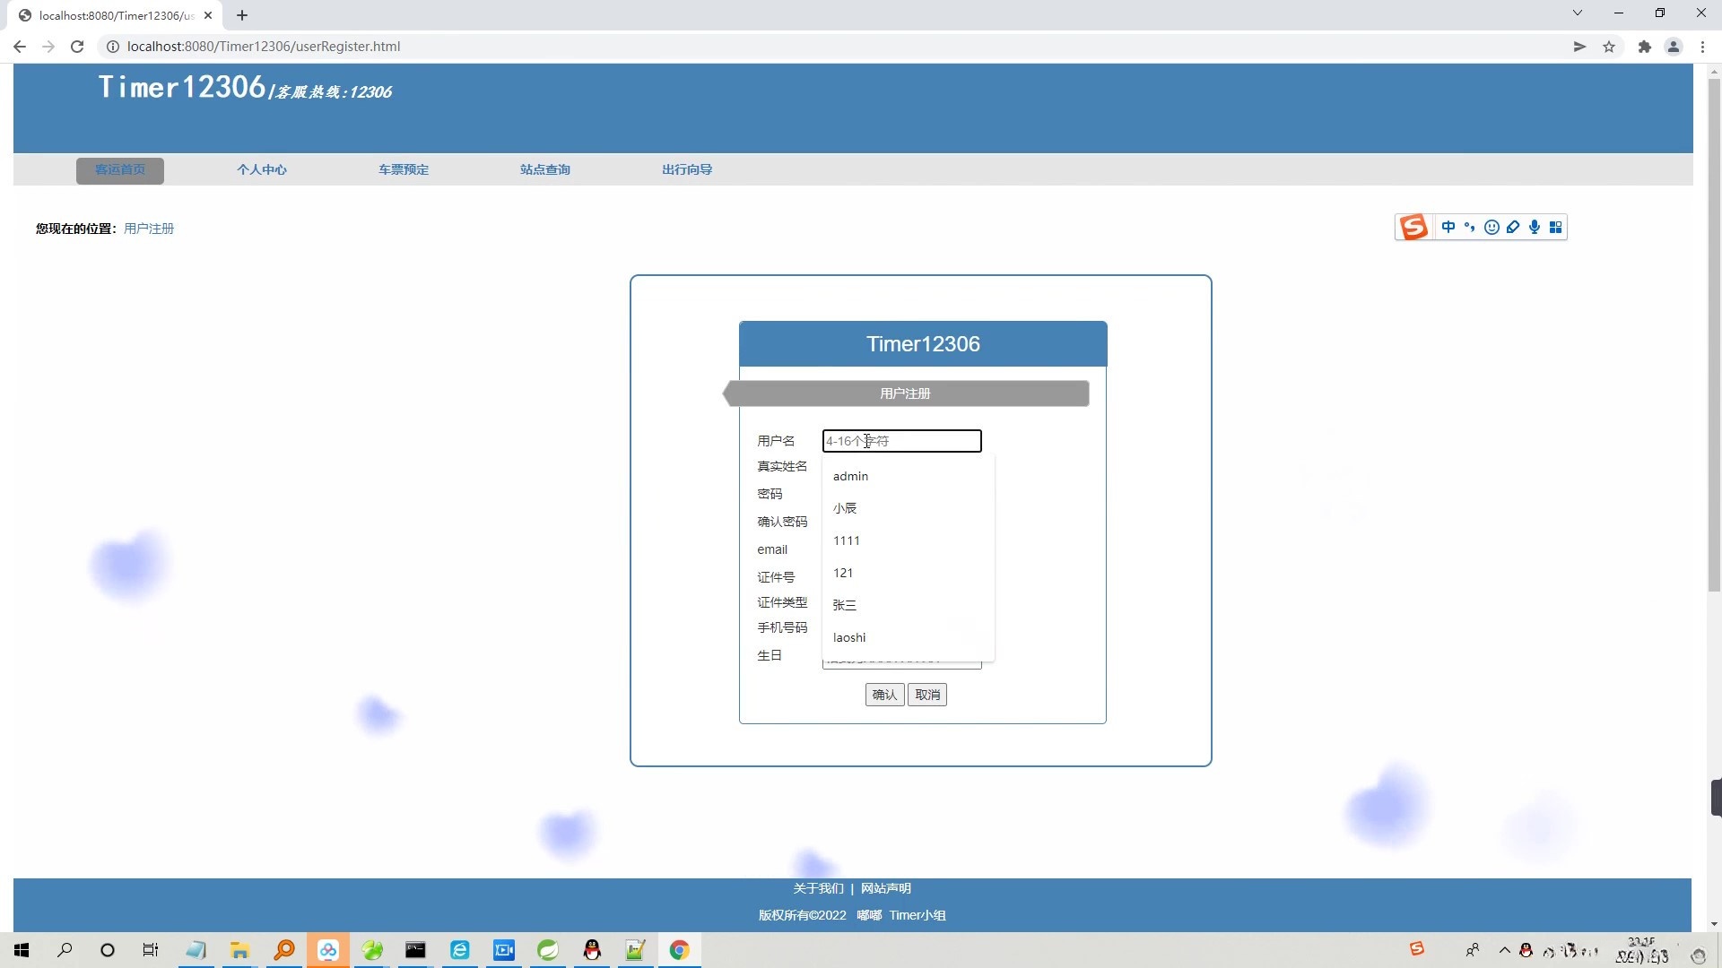Bookmark this page with the star icon
This screenshot has height=968, width=1722.
tap(1609, 47)
